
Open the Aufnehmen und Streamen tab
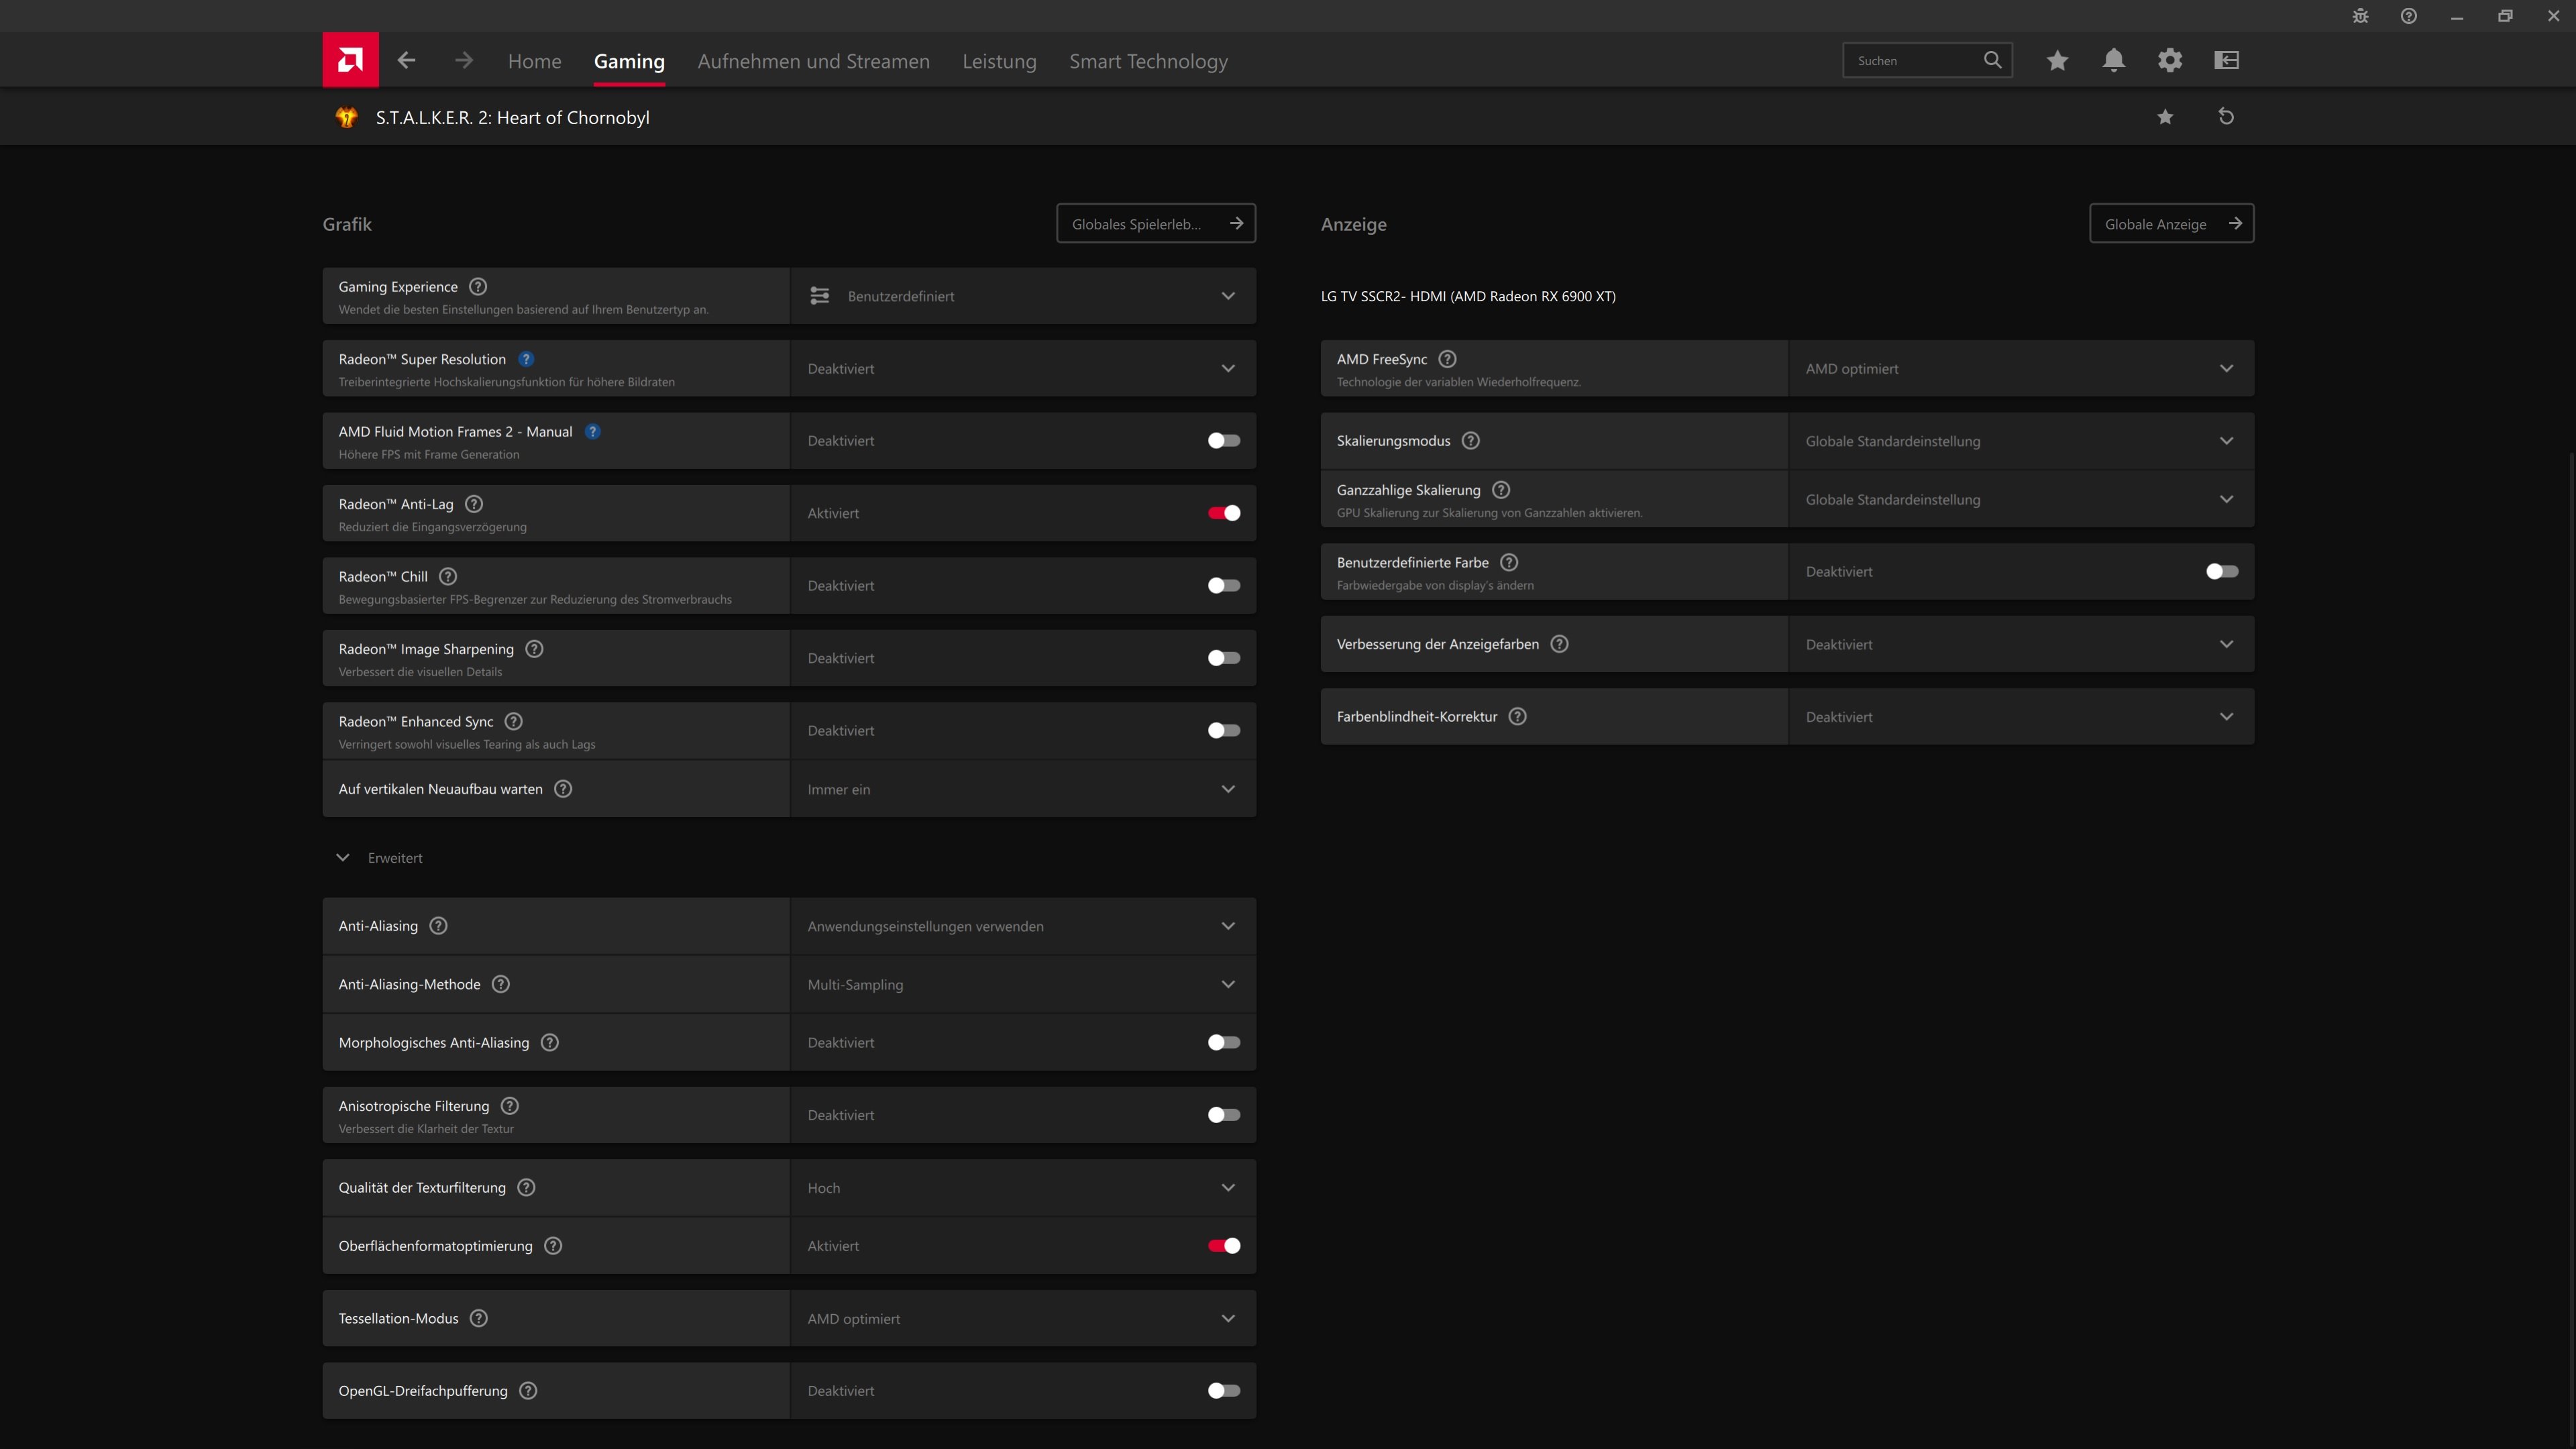813,61
